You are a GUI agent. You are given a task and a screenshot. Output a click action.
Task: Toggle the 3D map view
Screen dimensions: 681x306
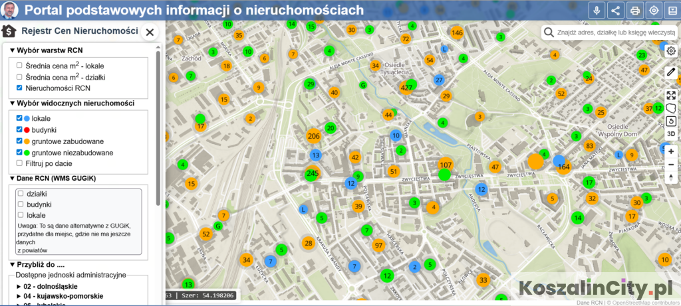pyautogui.click(x=671, y=133)
